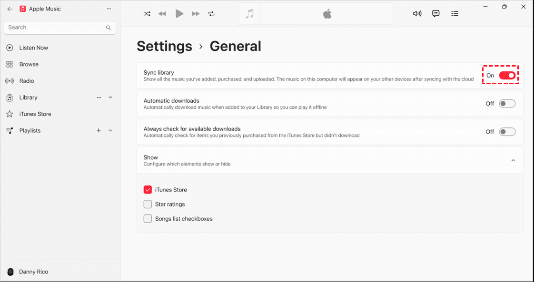Add a new playlist with plus

click(x=99, y=130)
